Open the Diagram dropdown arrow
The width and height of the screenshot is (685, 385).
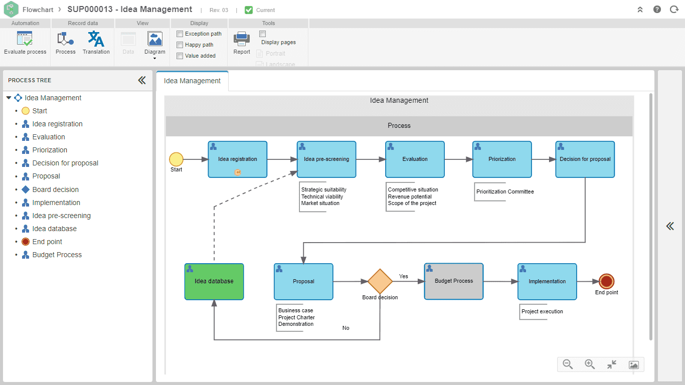pyautogui.click(x=155, y=59)
